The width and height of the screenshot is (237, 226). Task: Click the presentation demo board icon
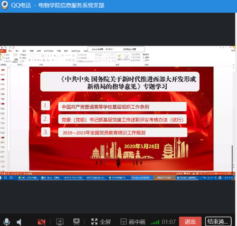[77, 222]
